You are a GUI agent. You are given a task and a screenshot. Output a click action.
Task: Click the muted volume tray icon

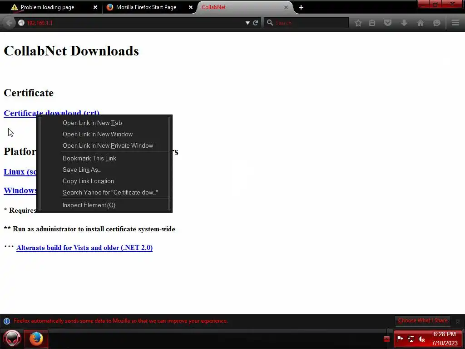tap(421, 339)
